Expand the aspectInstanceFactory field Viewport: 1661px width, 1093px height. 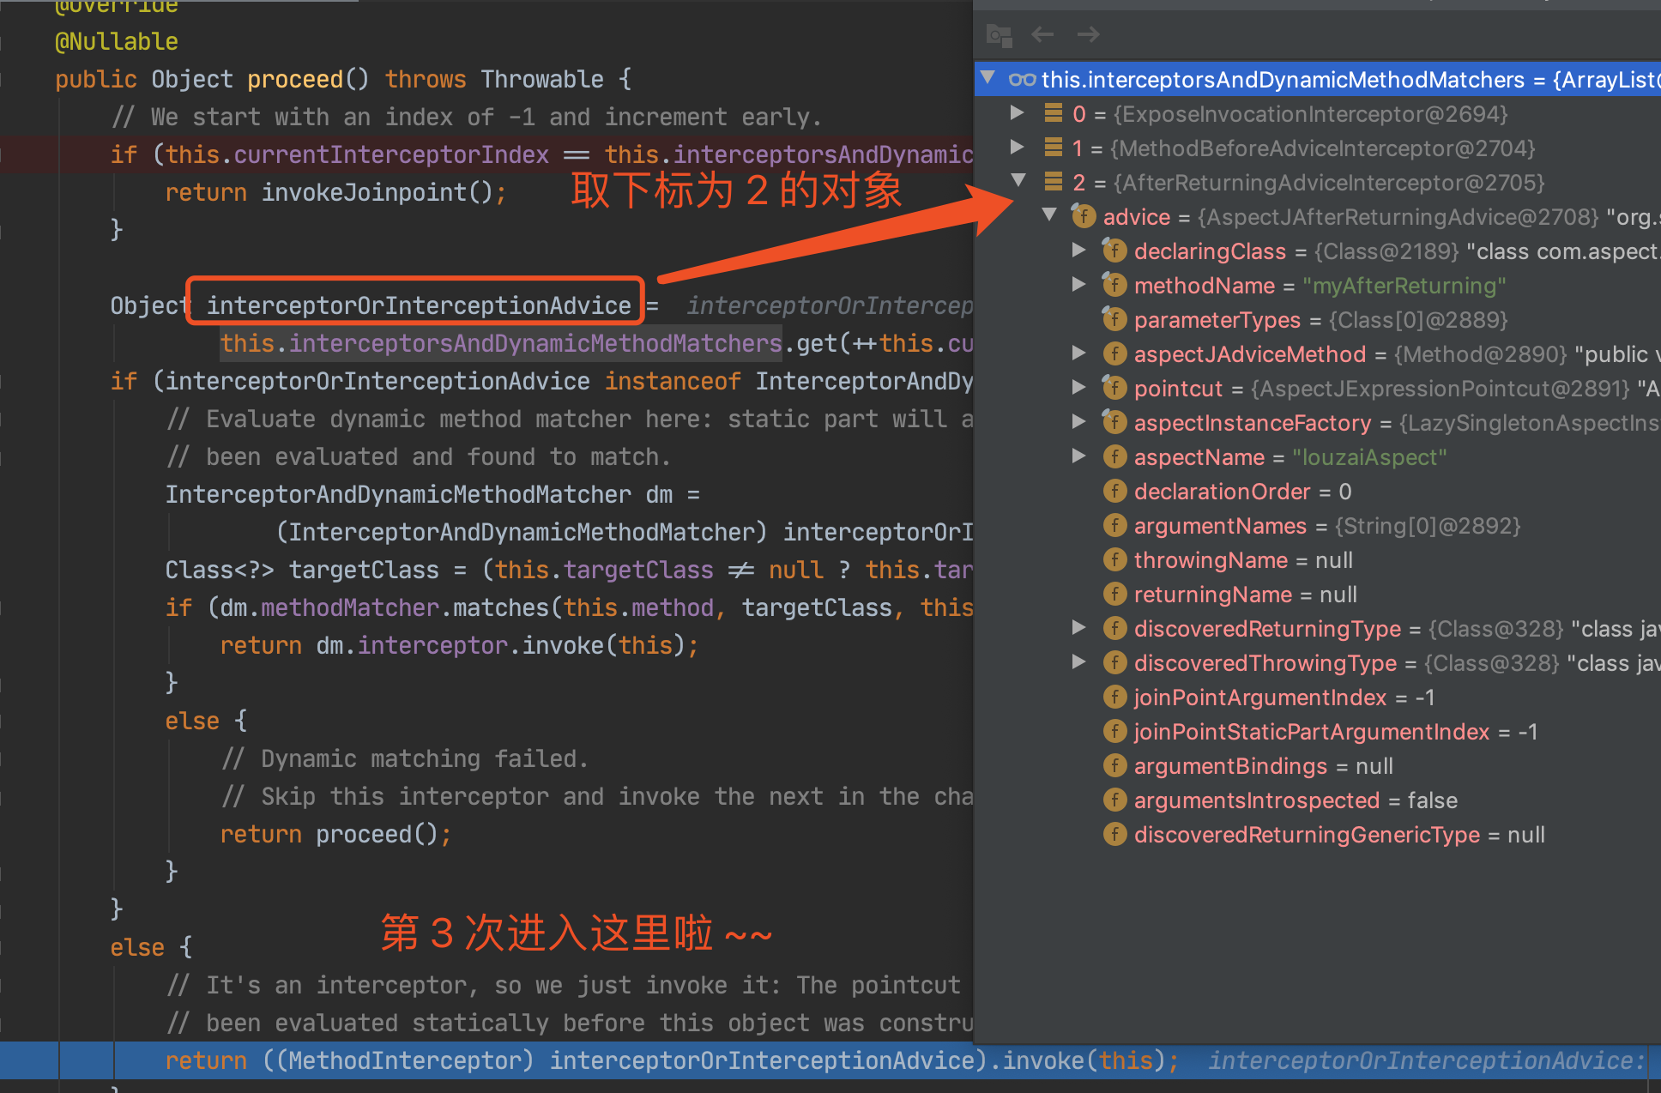(x=1079, y=421)
